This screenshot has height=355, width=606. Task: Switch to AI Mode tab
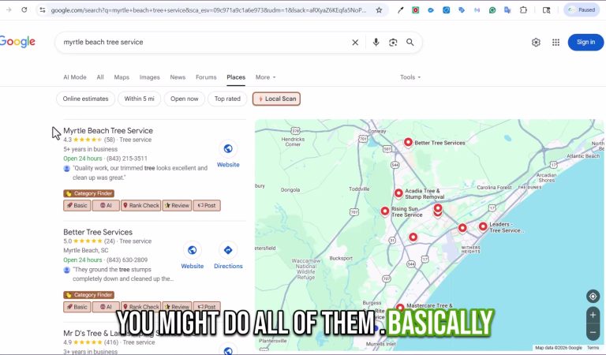(x=75, y=77)
